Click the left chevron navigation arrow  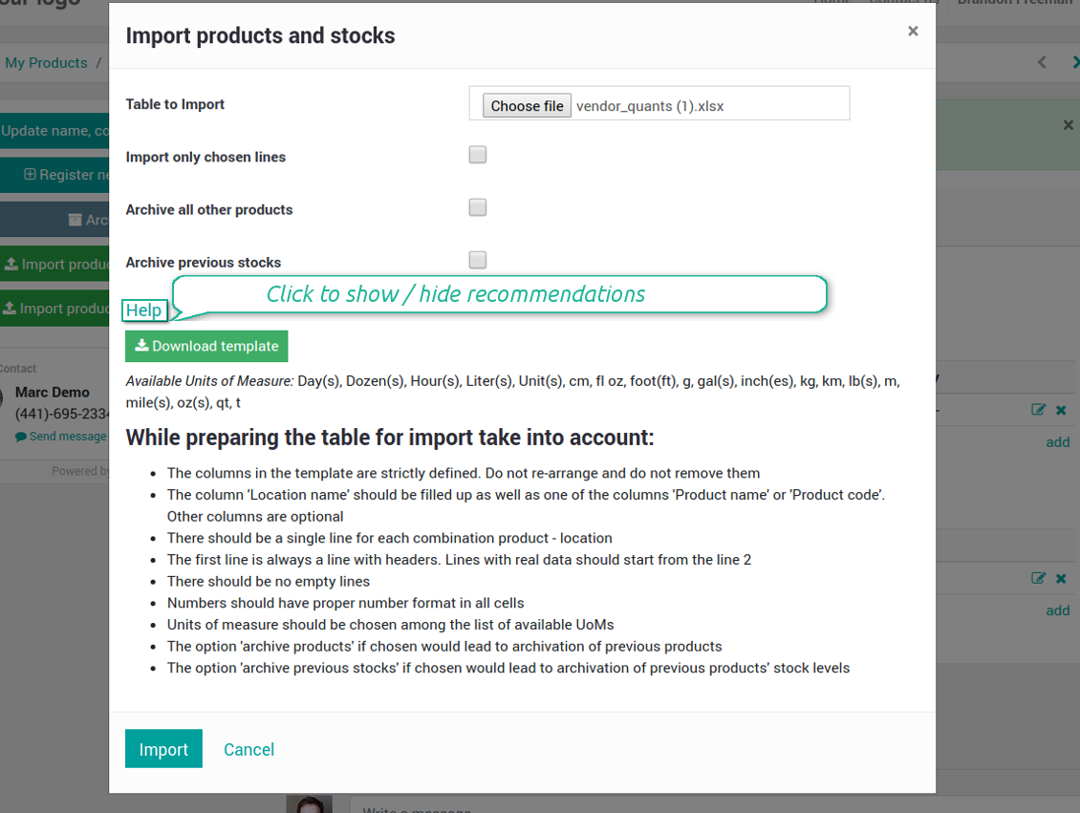1041,62
